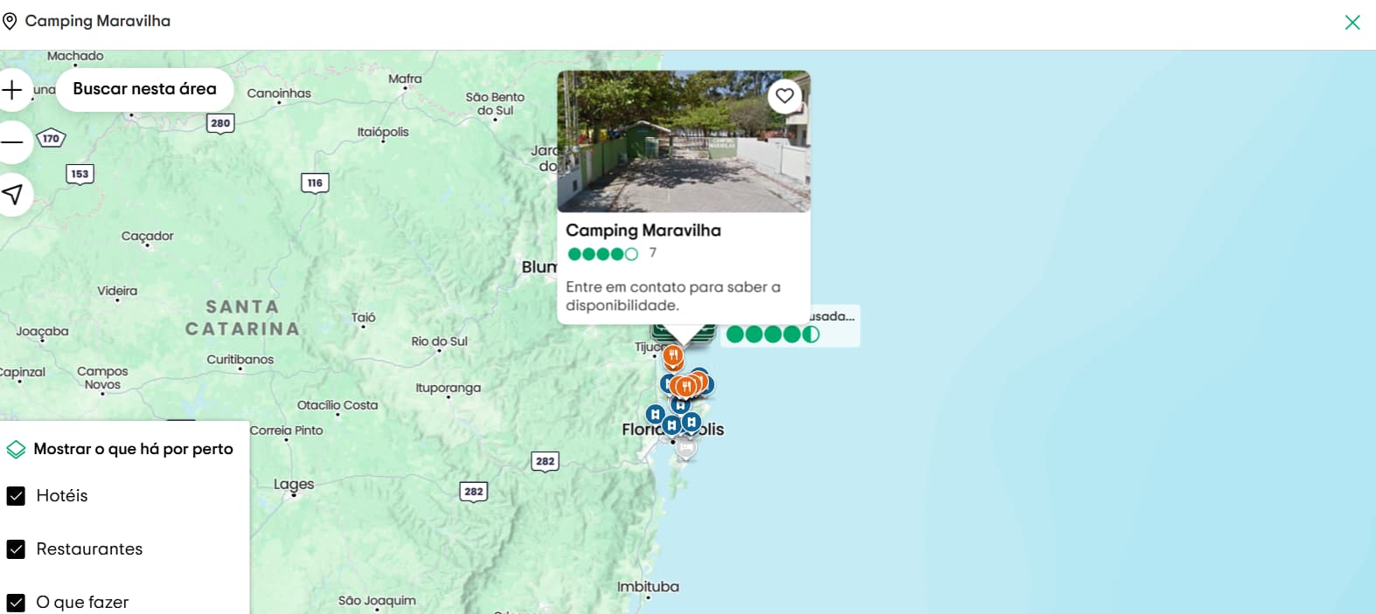1376x614 pixels.
Task: Select the restaurant marker near Tijucas
Action: click(x=672, y=355)
